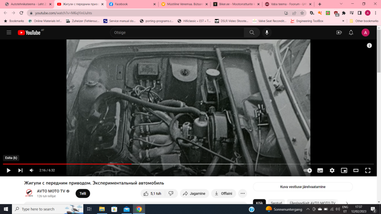Play the video
This screenshot has width=381, height=214.
[9, 170]
